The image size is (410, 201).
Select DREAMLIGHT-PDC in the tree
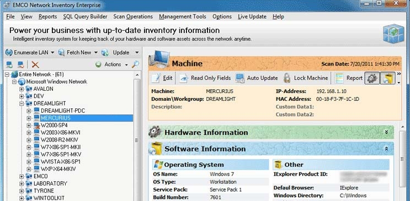pos(63,111)
